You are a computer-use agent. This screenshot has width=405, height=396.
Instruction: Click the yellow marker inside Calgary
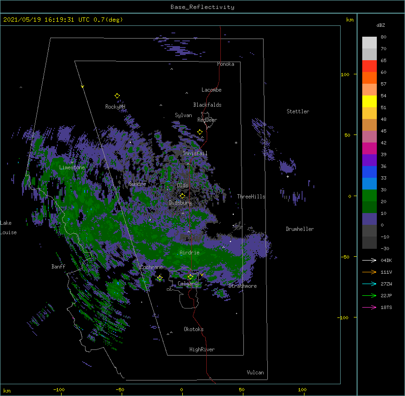(x=190, y=277)
